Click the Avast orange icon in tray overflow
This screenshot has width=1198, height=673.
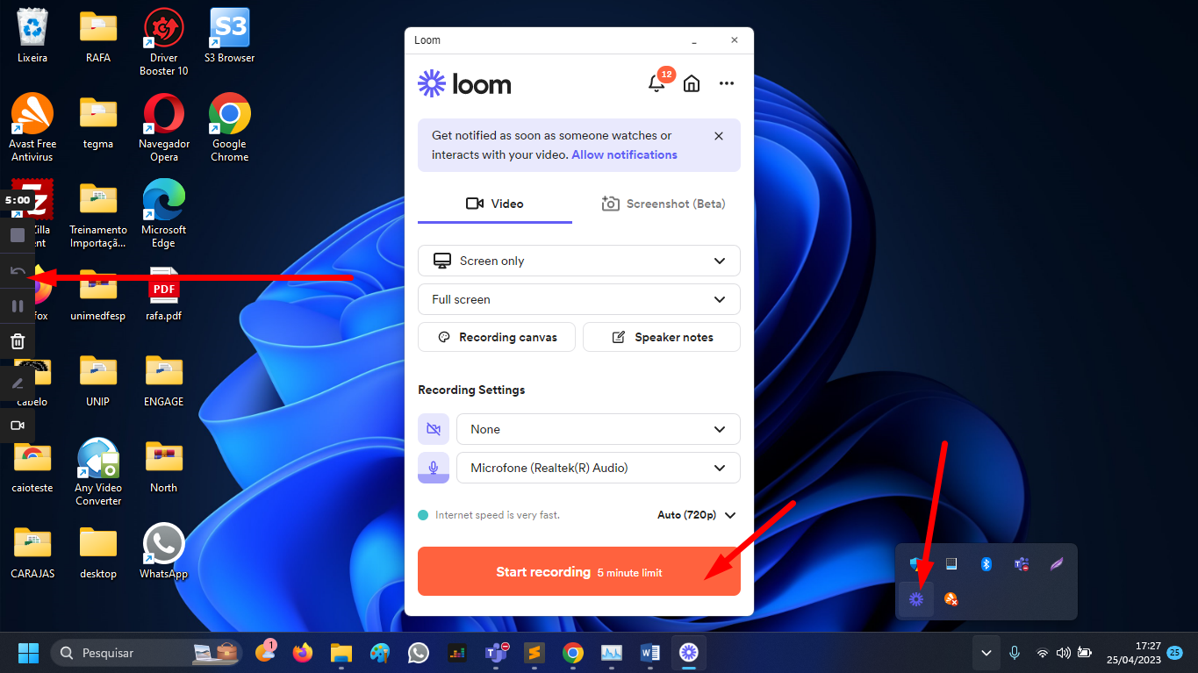point(951,599)
